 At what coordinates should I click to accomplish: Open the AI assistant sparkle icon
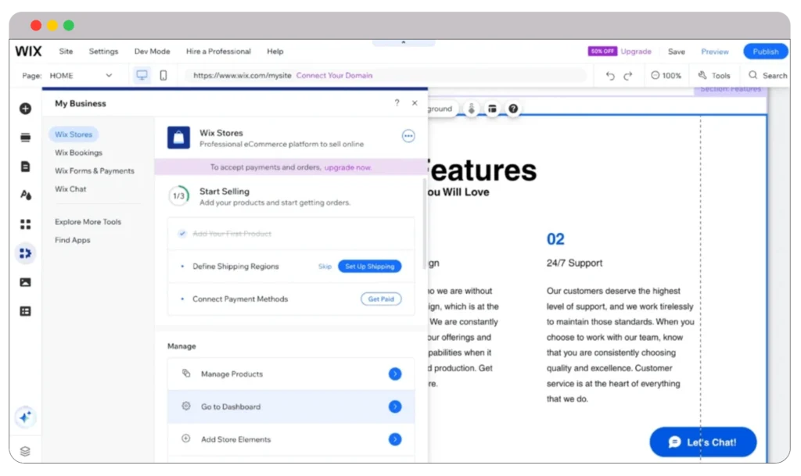(25, 417)
